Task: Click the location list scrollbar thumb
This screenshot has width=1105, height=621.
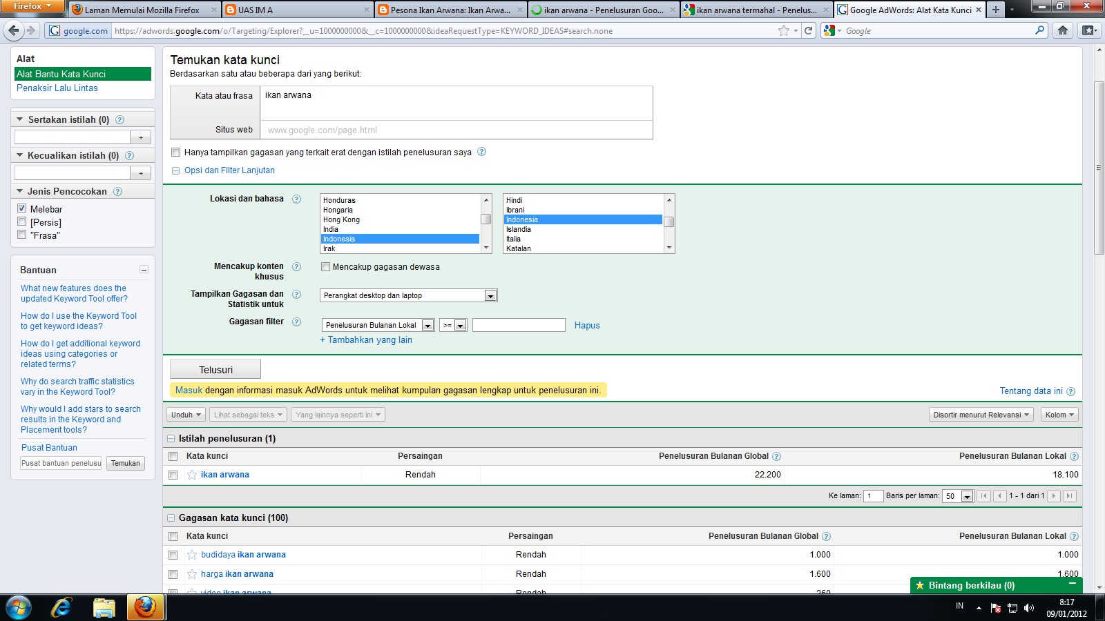Action: pos(486,219)
